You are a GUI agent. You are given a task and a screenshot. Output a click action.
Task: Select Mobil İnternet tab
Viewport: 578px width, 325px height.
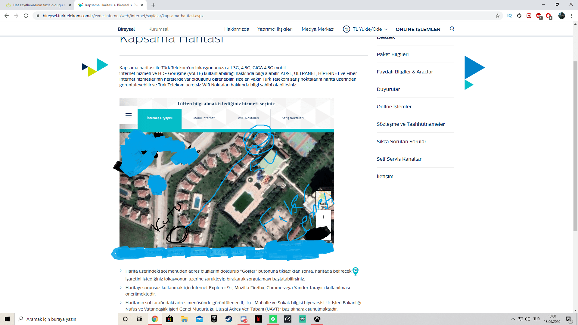pyautogui.click(x=204, y=118)
